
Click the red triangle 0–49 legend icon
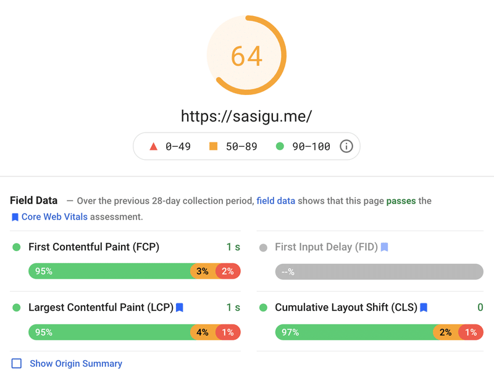154,147
